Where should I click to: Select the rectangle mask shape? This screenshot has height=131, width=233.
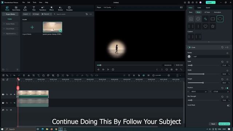pyautogui.click(x=213, y=19)
